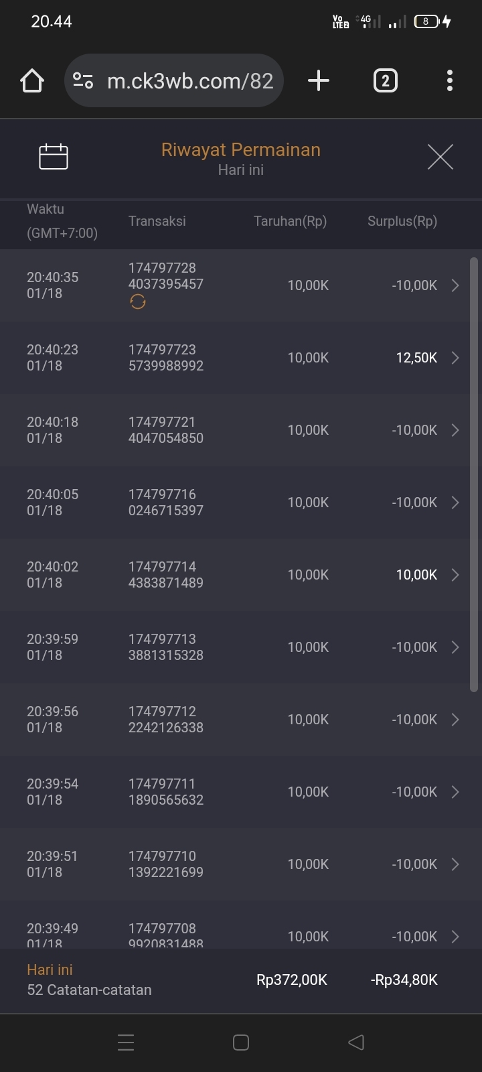
Task: Open the browser three-dot menu
Action: (450, 81)
